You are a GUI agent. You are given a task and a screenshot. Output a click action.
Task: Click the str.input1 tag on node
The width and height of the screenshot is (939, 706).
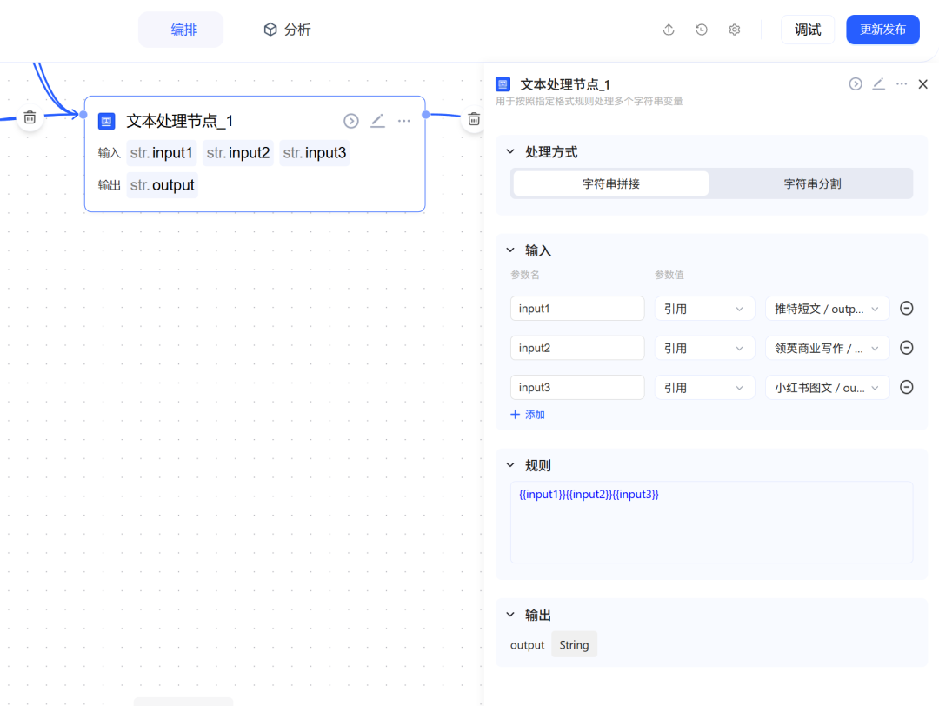pos(162,153)
